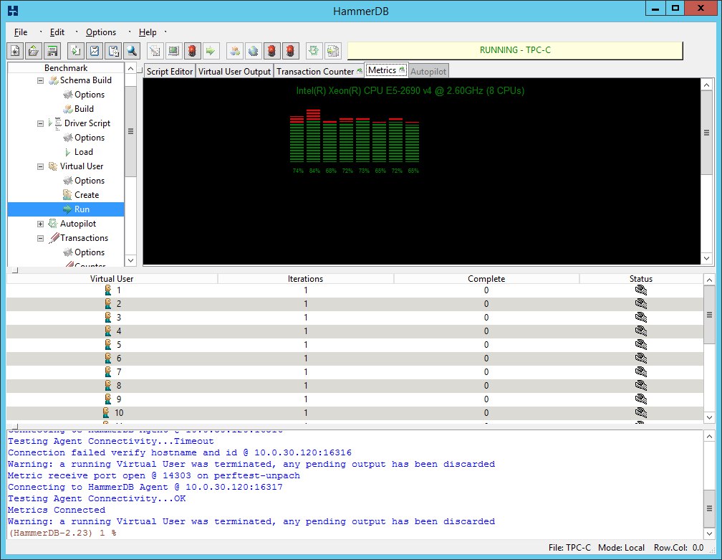The width and height of the screenshot is (722, 560).
Task: Click the status icon for Virtual User 1
Action: pos(641,290)
